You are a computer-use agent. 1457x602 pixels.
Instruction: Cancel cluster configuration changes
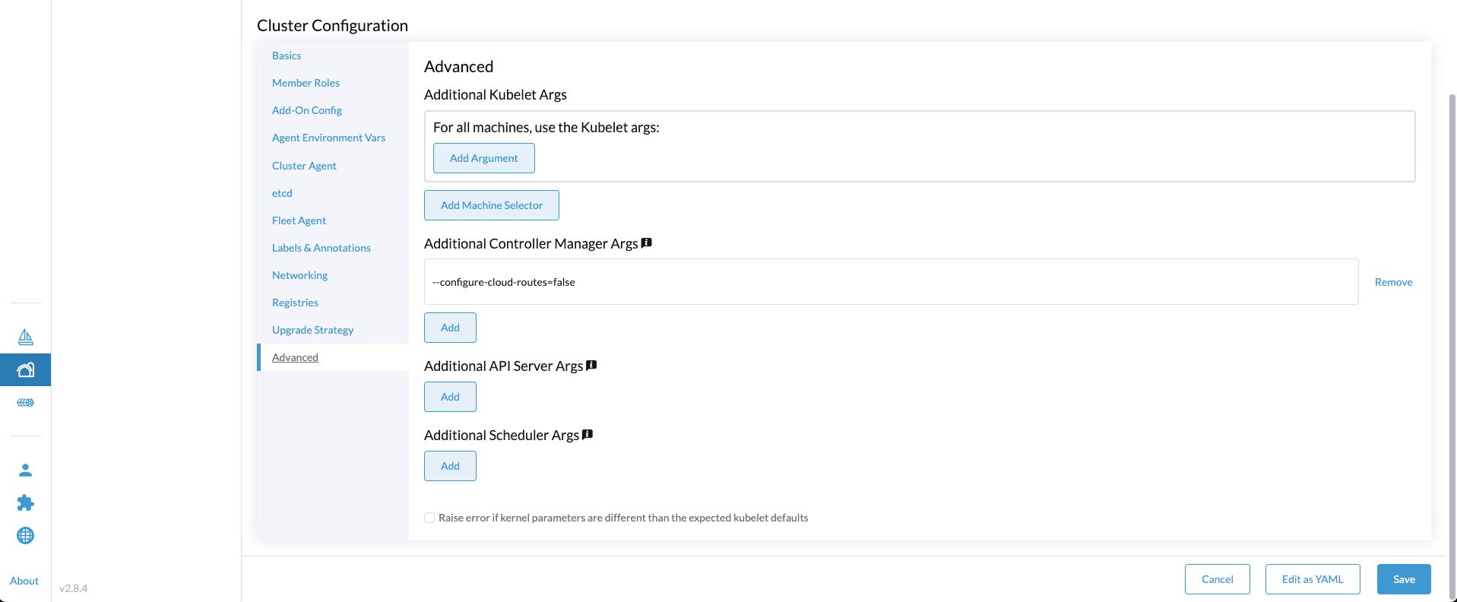1218,579
